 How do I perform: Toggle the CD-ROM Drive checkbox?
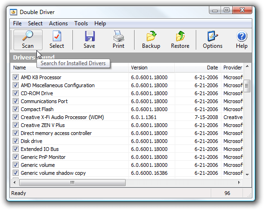15,93
